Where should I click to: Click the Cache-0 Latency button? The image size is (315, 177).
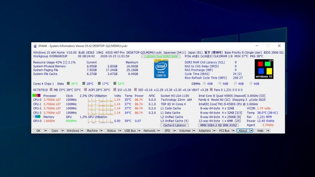174,125
